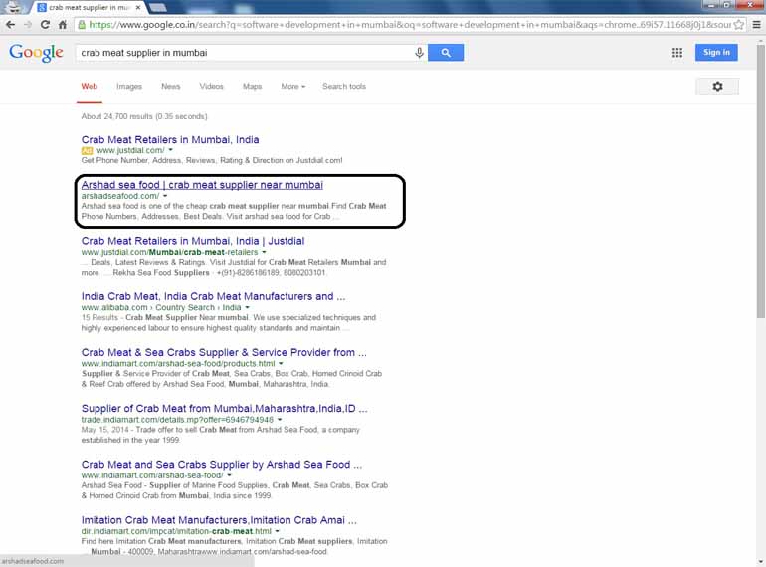Switch to the Maps tab

pos(252,86)
